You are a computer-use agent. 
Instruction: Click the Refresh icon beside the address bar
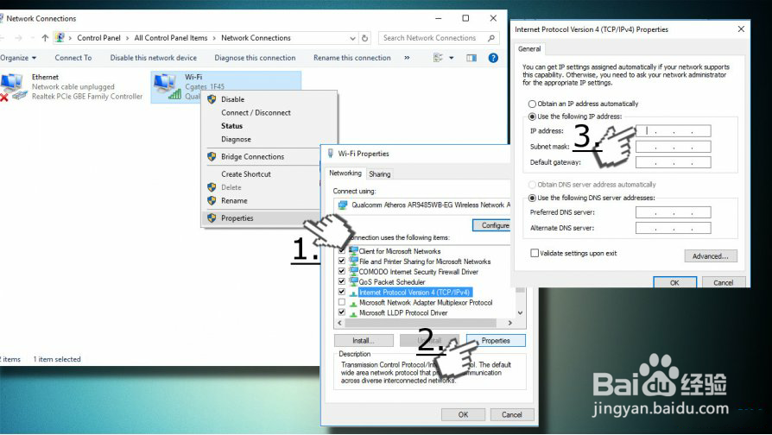click(364, 38)
